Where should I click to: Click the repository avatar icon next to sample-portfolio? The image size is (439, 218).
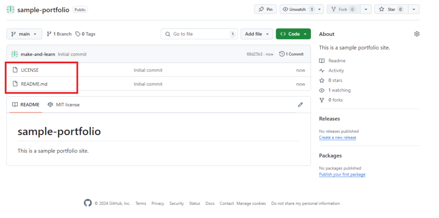(x=11, y=9)
